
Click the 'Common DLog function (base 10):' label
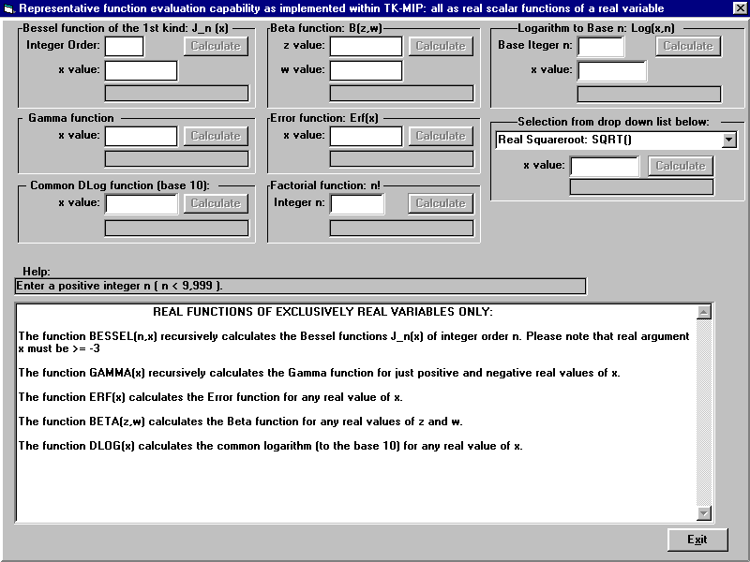click(120, 185)
